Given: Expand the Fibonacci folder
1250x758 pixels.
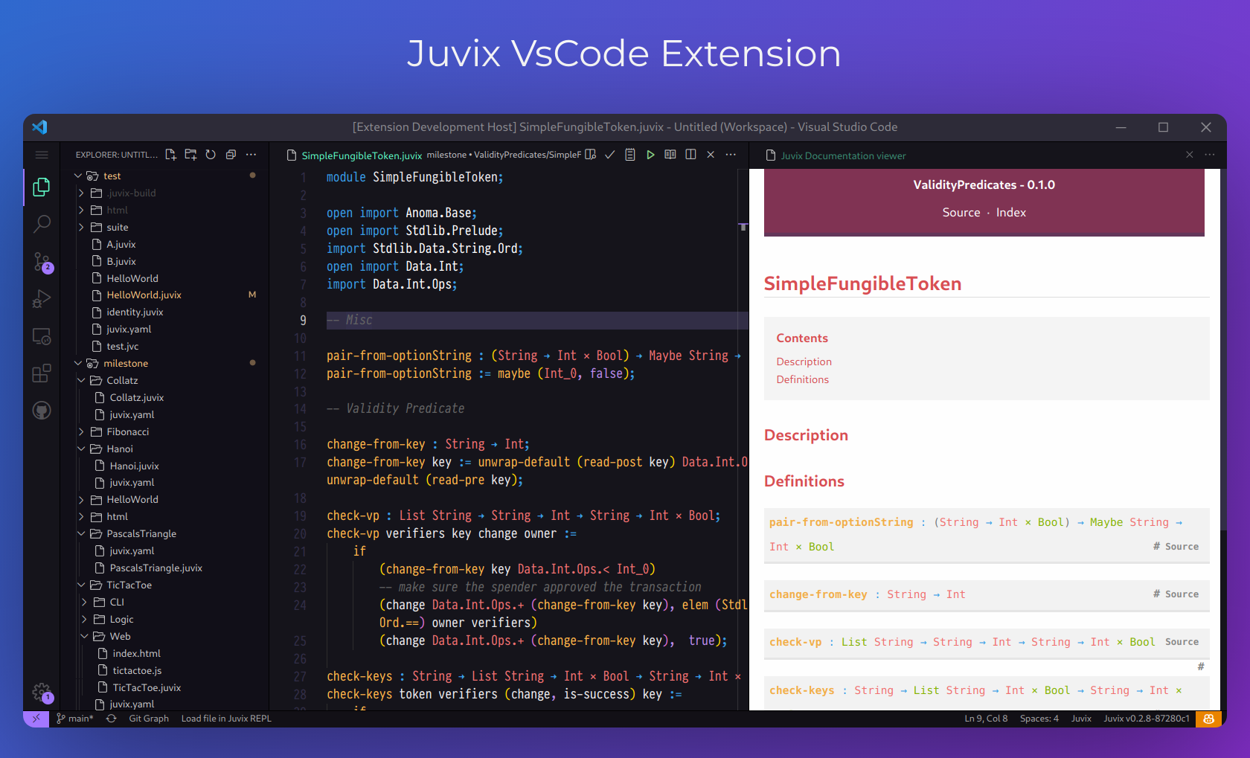Looking at the screenshot, I should (81, 431).
